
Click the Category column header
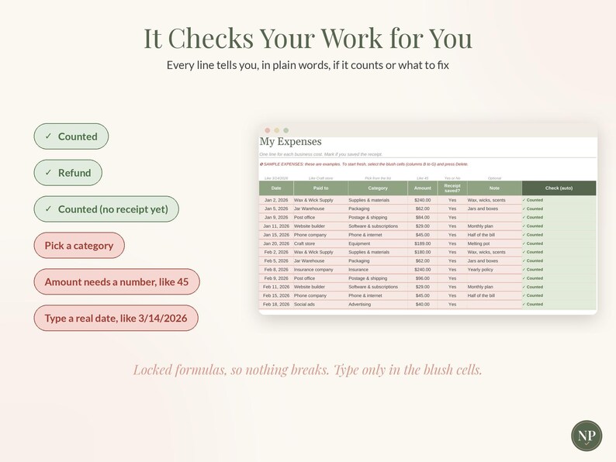(378, 188)
